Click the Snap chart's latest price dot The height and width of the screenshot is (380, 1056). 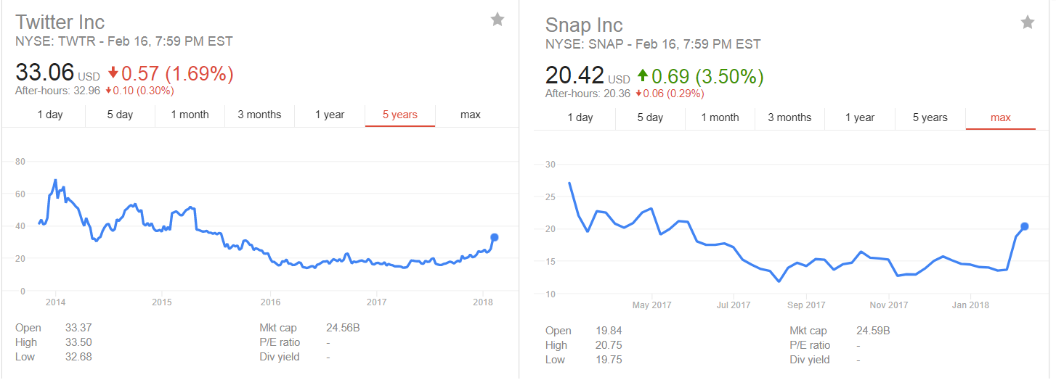click(x=1025, y=226)
